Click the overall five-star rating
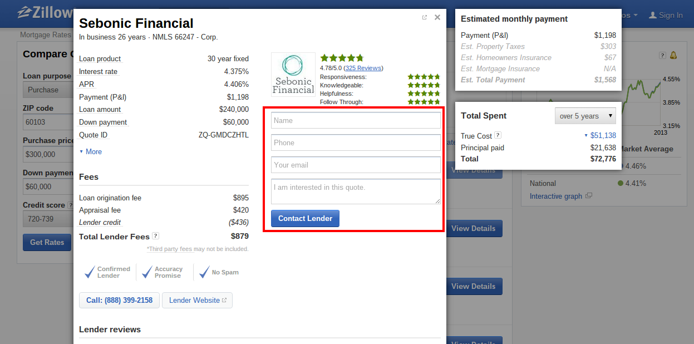The image size is (694, 344). pyautogui.click(x=342, y=58)
